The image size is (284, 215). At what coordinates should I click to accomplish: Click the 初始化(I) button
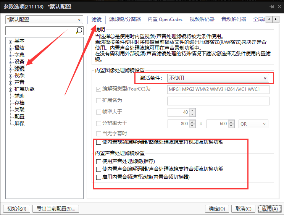pos(17,209)
